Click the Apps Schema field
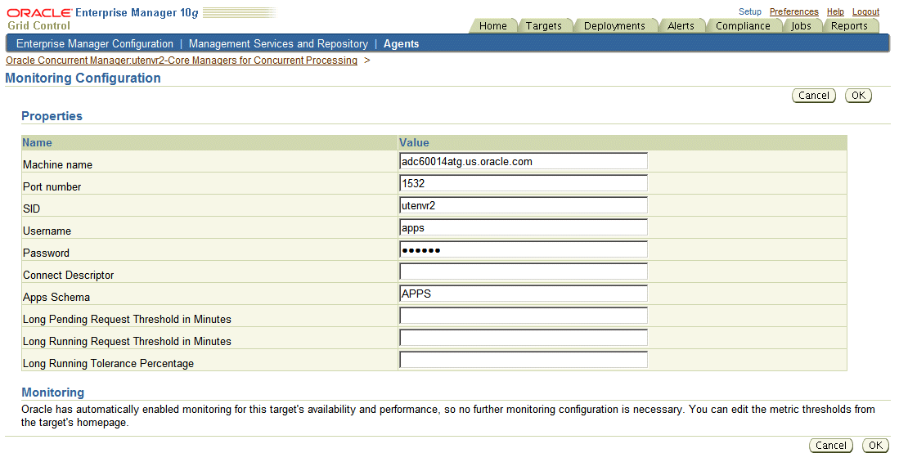 coord(524,294)
